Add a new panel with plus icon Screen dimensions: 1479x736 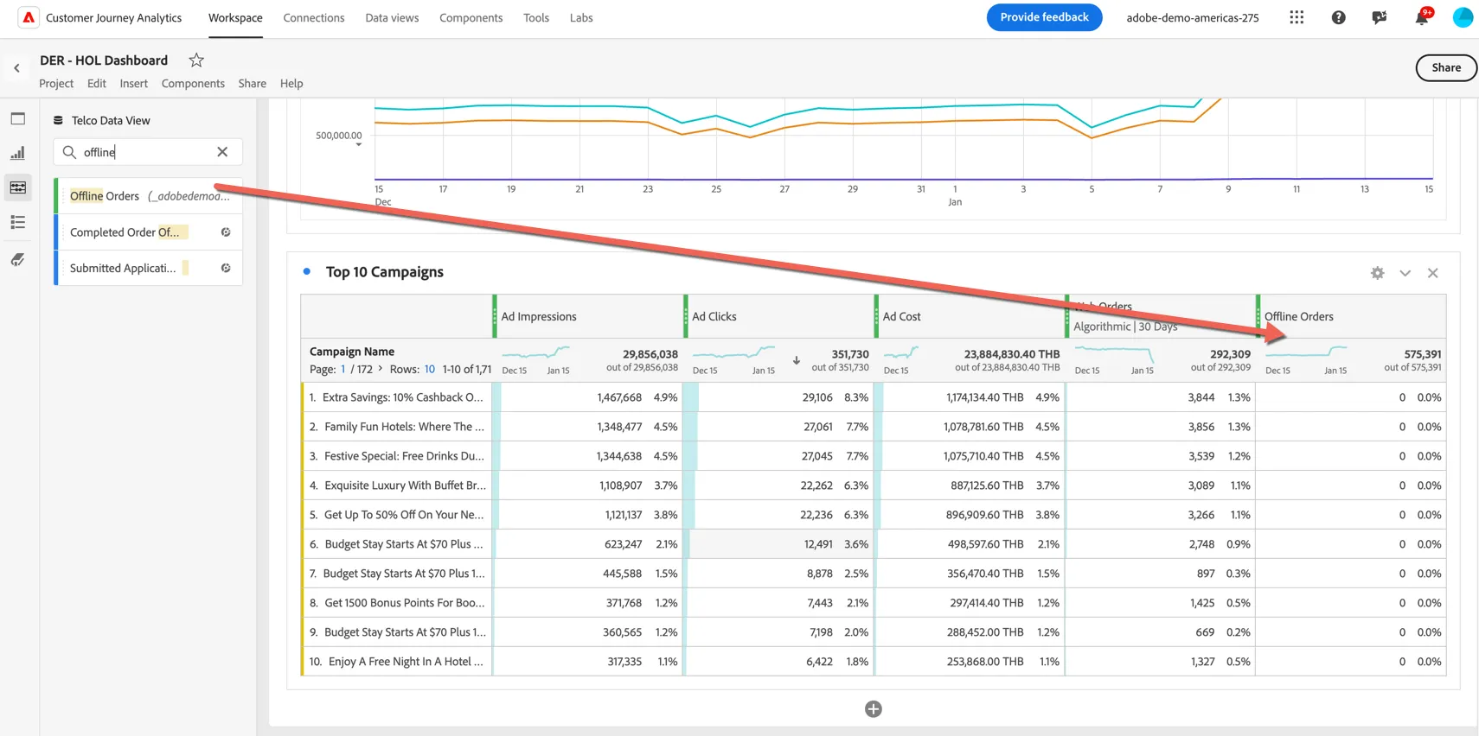[x=874, y=709]
